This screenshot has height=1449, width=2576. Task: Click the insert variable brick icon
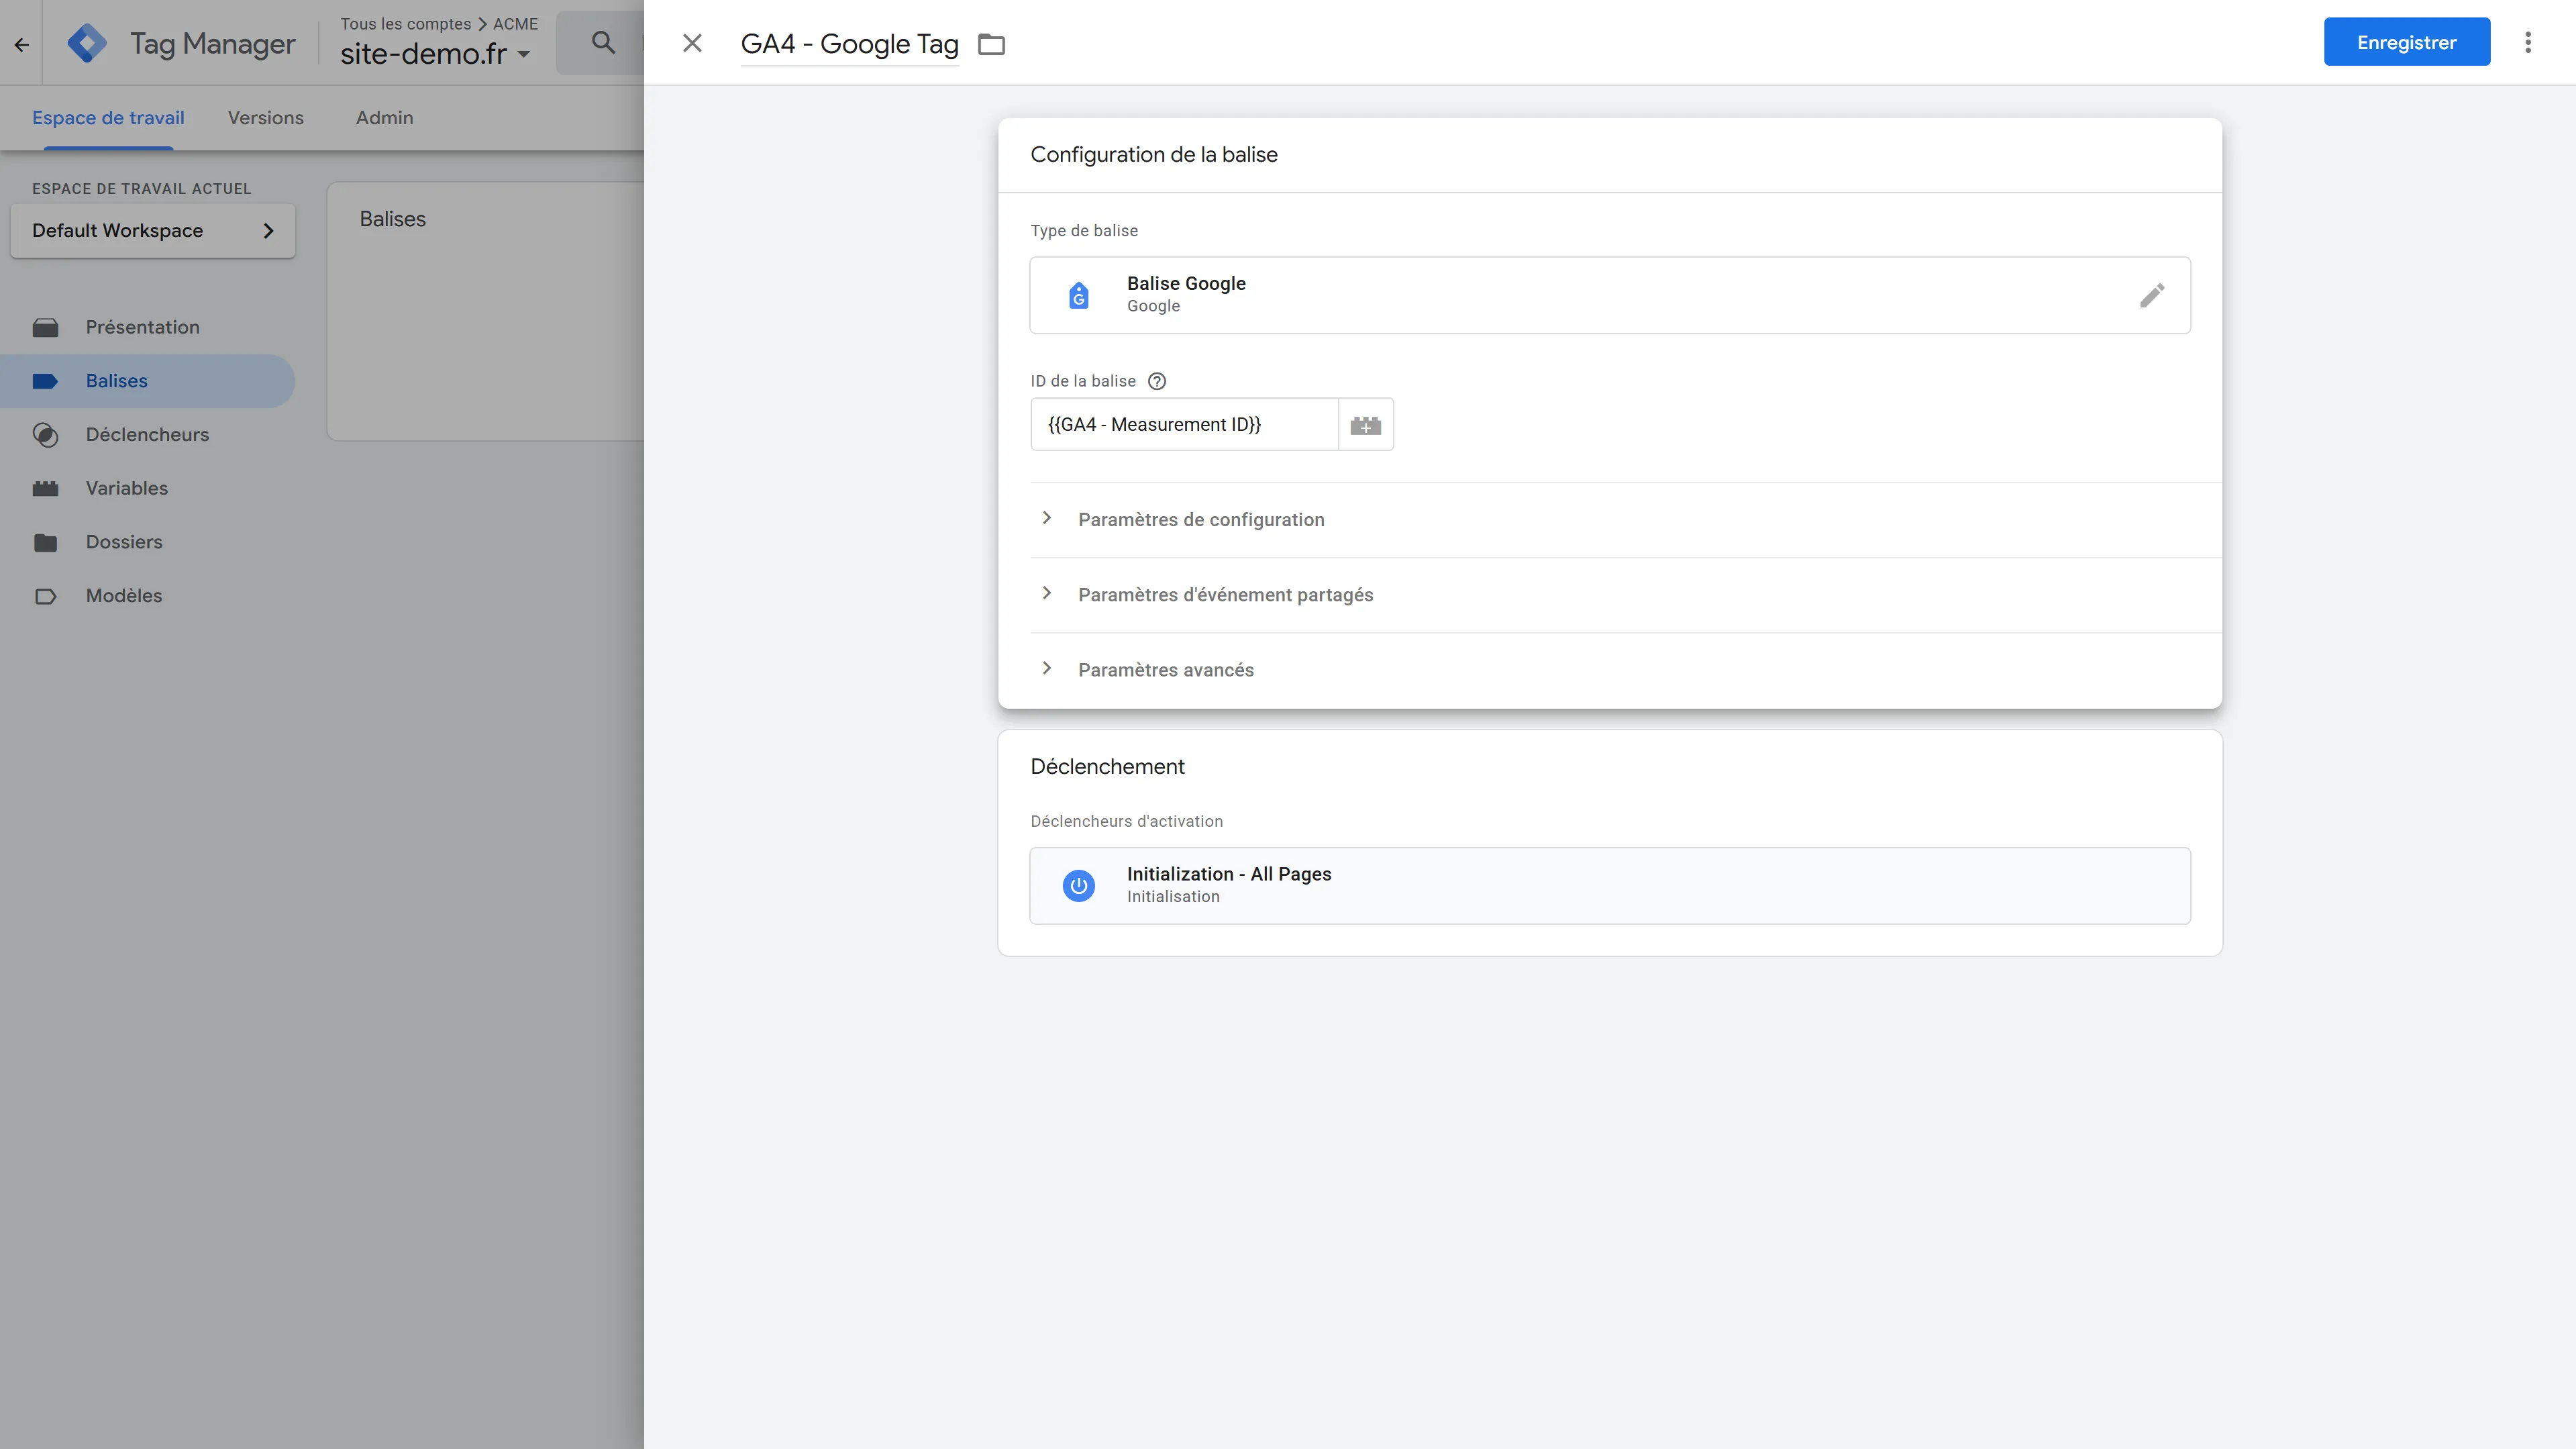point(1365,425)
